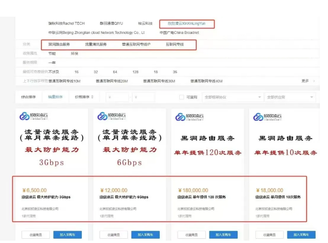This screenshot has width=328, height=243.
Task: Add the 120次服务 item with 加入采购车
Action: point(223,235)
